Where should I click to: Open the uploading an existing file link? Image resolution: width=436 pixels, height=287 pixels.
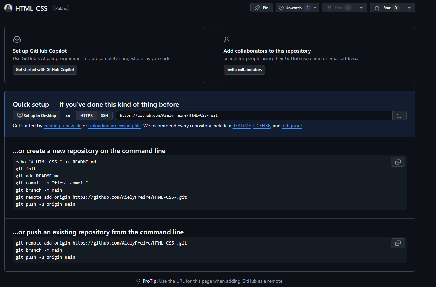coord(115,126)
